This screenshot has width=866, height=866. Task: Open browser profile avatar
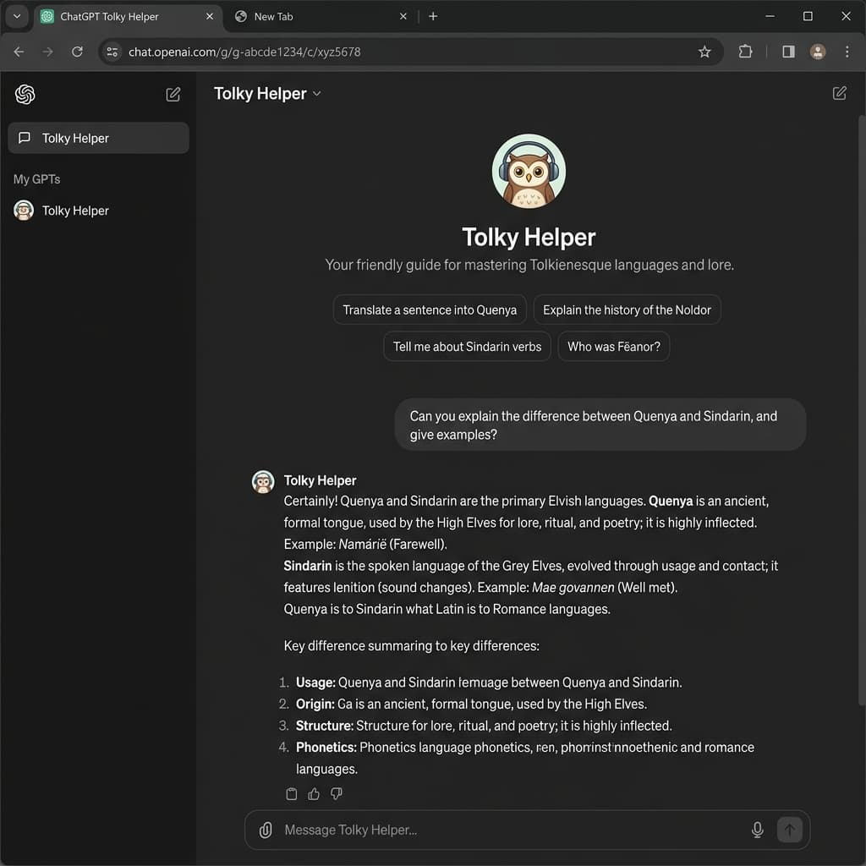click(x=818, y=52)
